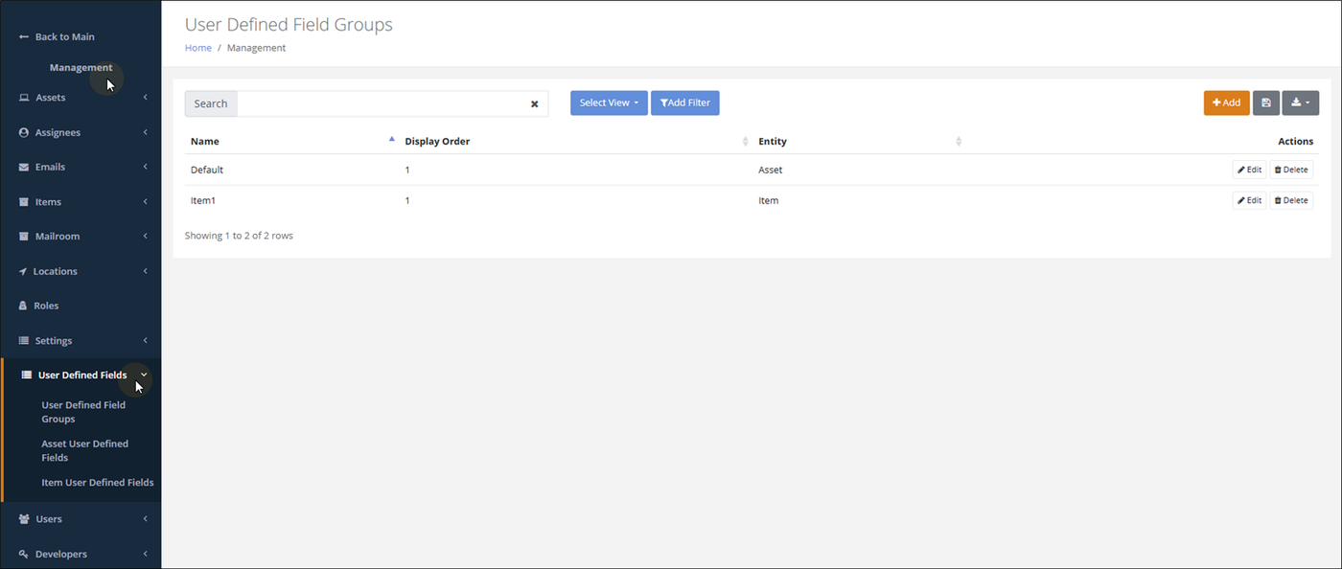Click the Asset entity cell
The image size is (1342, 569).
(771, 170)
